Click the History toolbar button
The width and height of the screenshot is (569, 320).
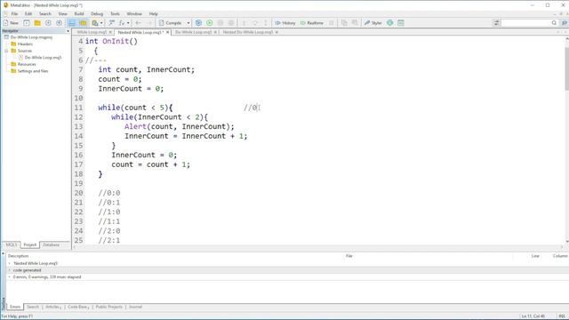(285, 23)
